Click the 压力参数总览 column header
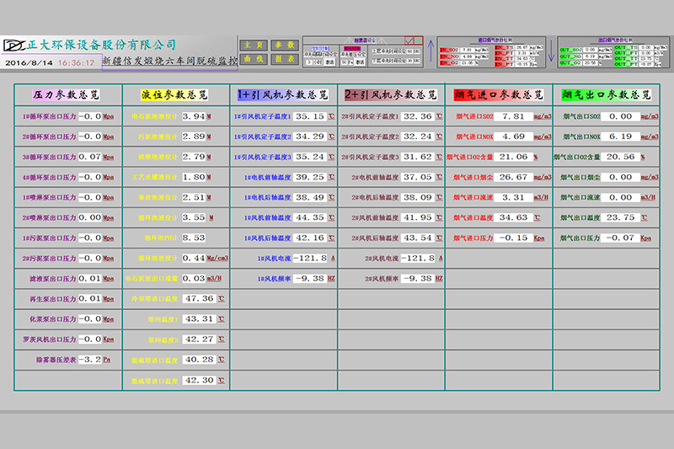The width and height of the screenshot is (674, 449). (x=67, y=95)
